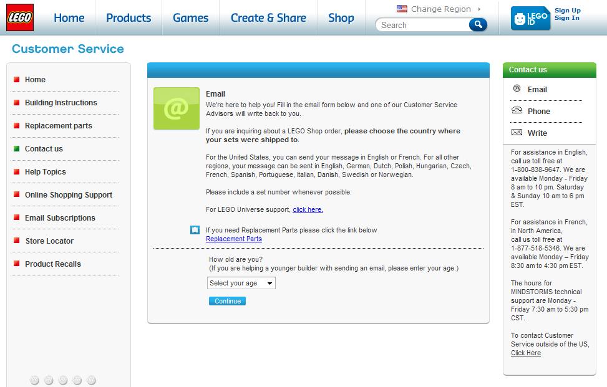
Task: Open Product Recalls in sidebar
Action: click(x=53, y=264)
